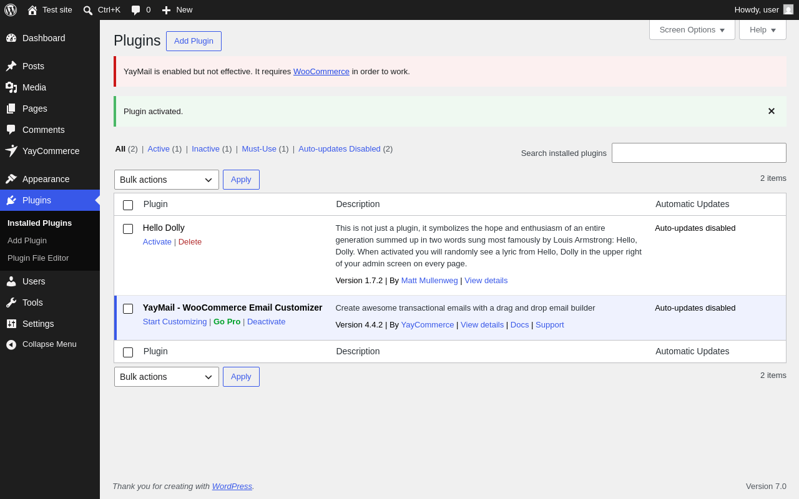Click the Search installed plugins field
799x499 pixels.
pos(699,153)
